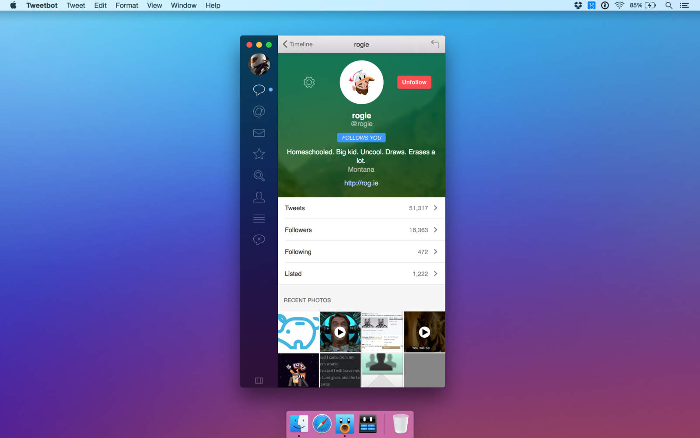The height and width of the screenshot is (438, 700).
Task: Expand the Tweets list for rogie
Action: (x=361, y=208)
